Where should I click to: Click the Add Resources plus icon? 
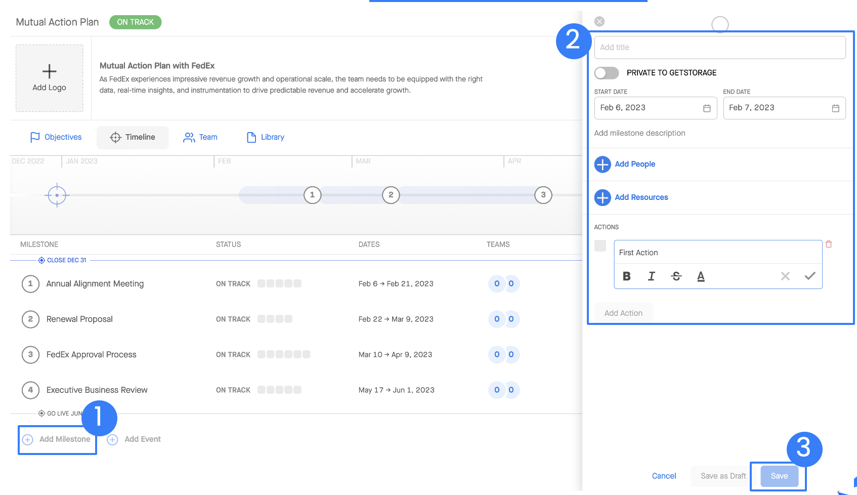click(x=603, y=197)
